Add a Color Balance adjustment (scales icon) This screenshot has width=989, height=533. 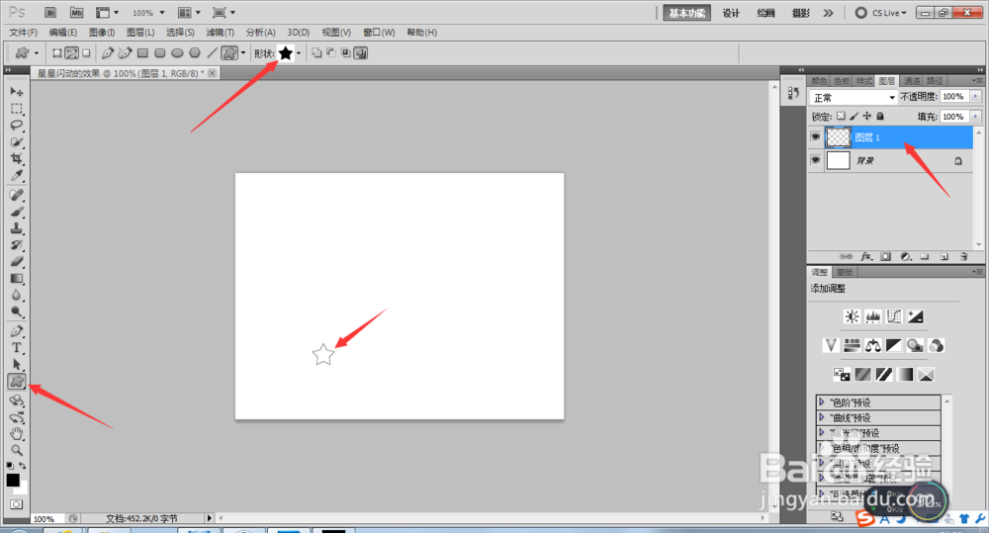(x=873, y=346)
